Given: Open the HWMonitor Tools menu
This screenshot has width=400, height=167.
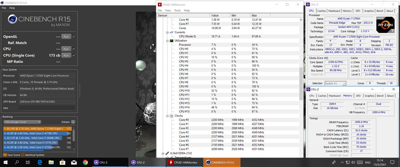Looking at the screenshot, I should pyautogui.click(x=177, y=10).
